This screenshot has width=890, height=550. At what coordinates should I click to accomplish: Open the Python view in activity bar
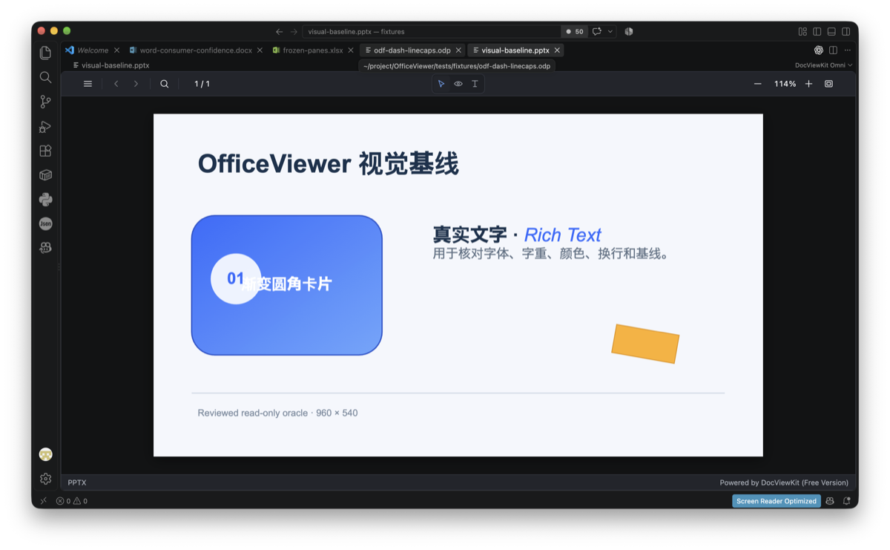click(45, 200)
